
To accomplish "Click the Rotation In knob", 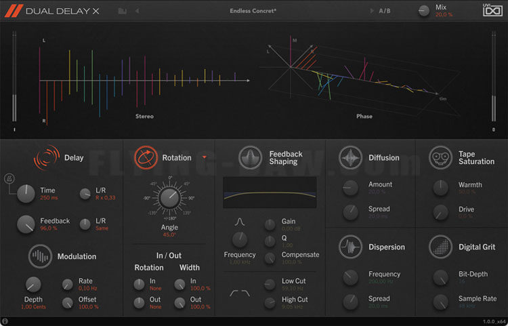I will click(139, 285).
